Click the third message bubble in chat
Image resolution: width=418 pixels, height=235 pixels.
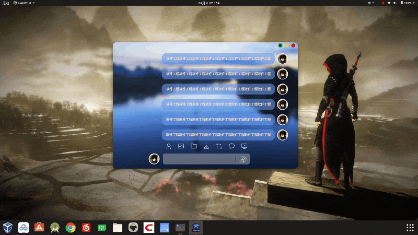(218, 89)
